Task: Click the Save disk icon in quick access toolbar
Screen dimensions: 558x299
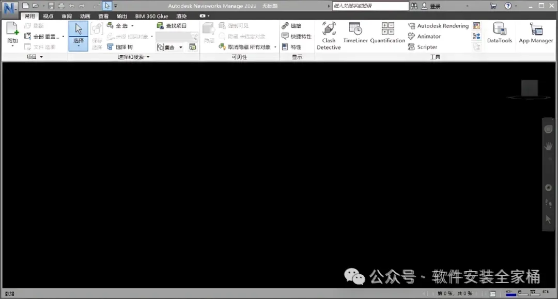Action: tap(51, 6)
